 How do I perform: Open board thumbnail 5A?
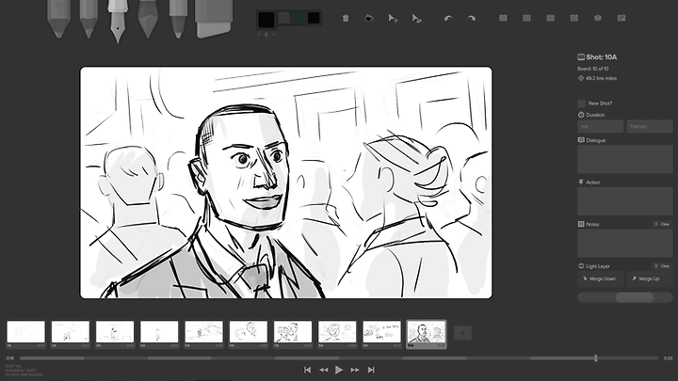203,332
